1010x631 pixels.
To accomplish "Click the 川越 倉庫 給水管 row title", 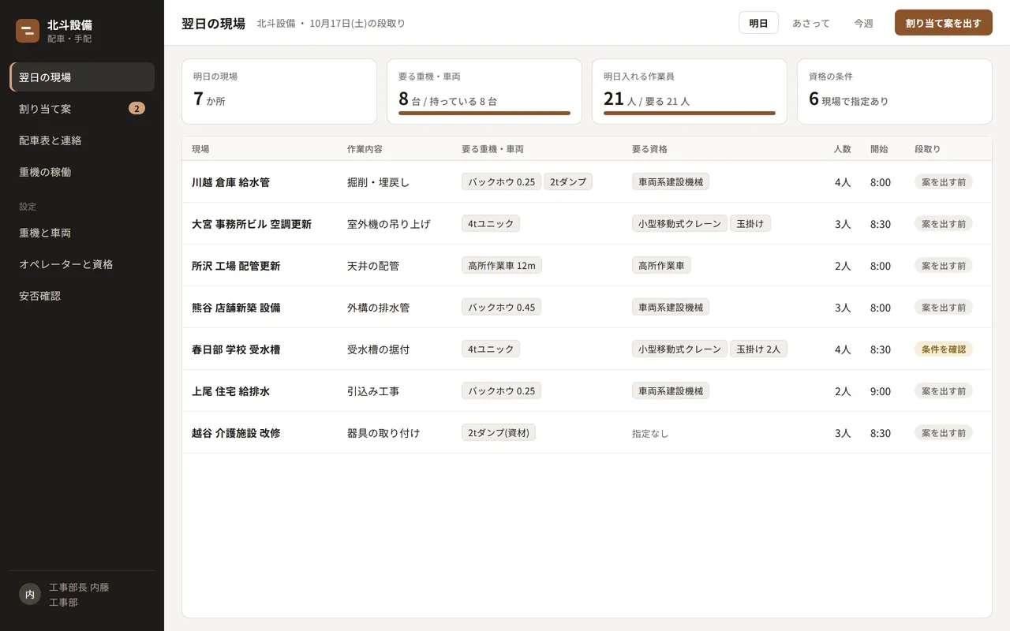I will click(x=230, y=182).
